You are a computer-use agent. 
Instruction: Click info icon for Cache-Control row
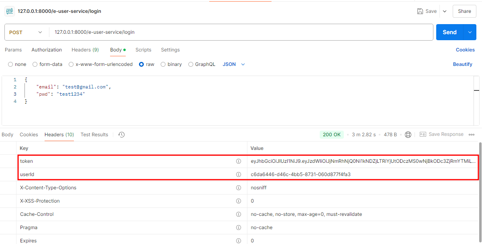coord(238,214)
